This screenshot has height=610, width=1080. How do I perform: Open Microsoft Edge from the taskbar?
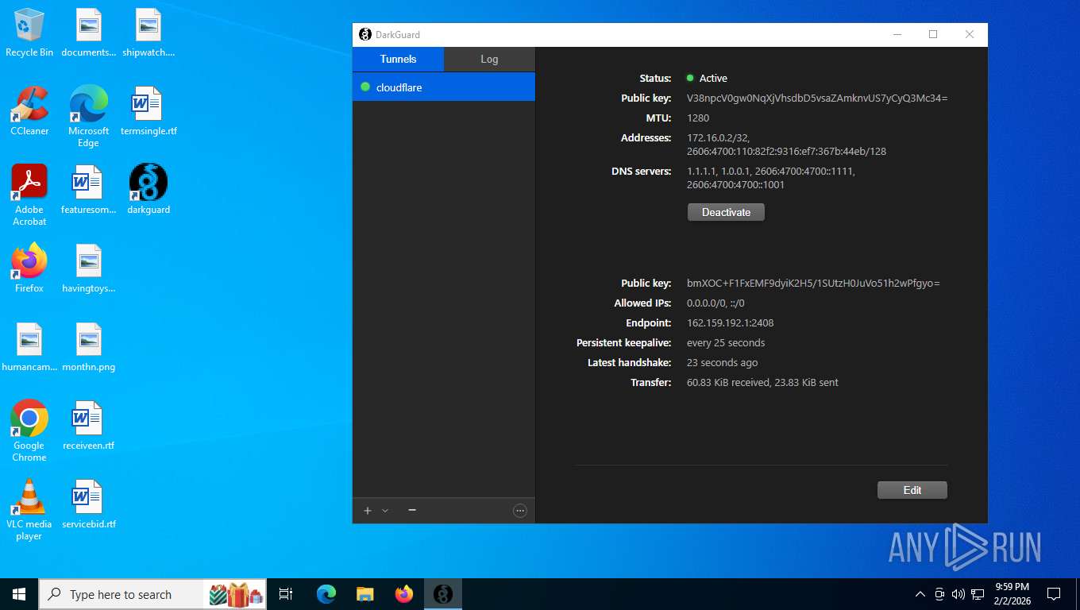[326, 594]
